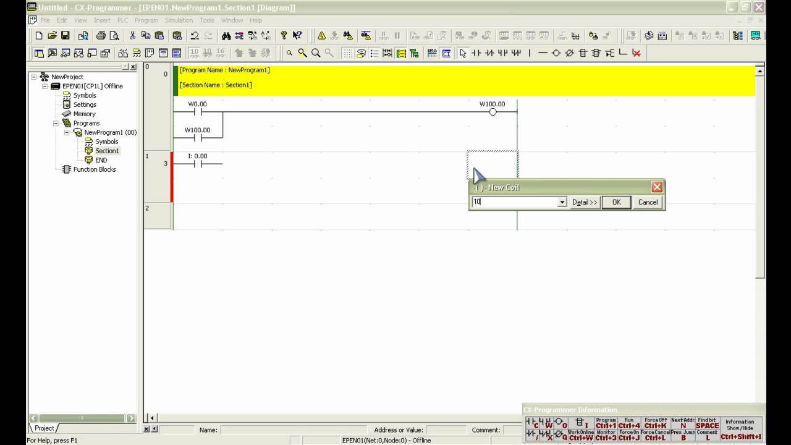791x445 pixels.
Task: Click the I: 0.00 contact in rung 1
Action: pyautogui.click(x=198, y=164)
